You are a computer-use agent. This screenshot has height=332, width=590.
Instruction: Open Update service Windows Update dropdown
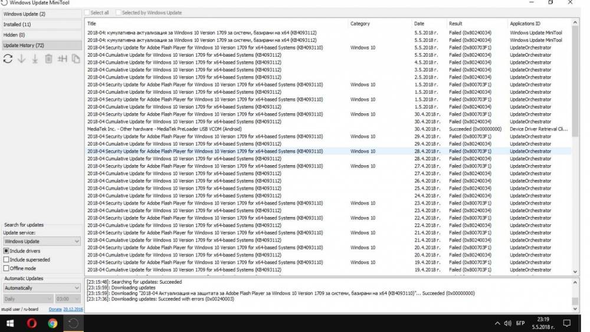coord(42,241)
